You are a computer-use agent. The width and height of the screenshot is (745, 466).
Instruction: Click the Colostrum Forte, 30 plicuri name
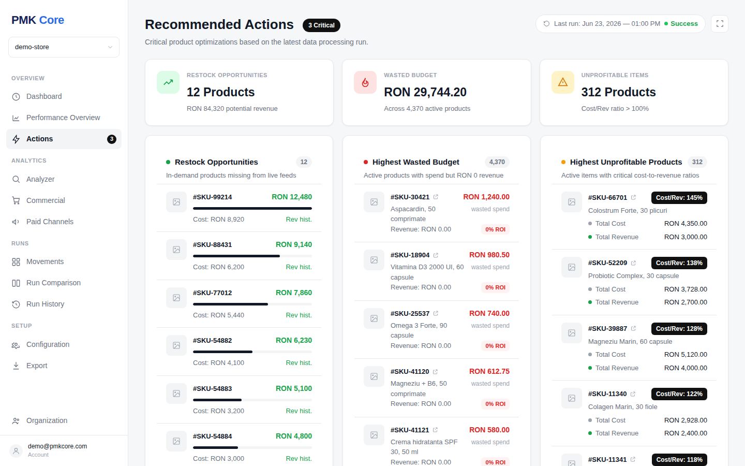pyautogui.click(x=628, y=211)
